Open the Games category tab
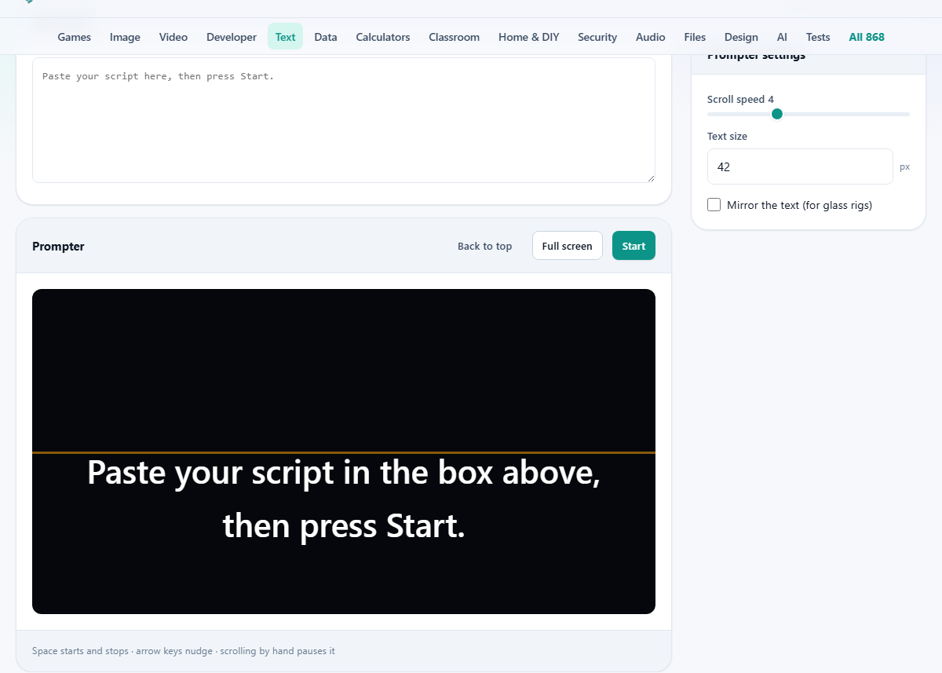The width and height of the screenshot is (942, 673). point(75,37)
